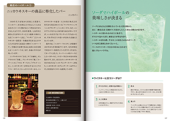Click the page number 127
The image size is (170, 121).
point(166,118)
